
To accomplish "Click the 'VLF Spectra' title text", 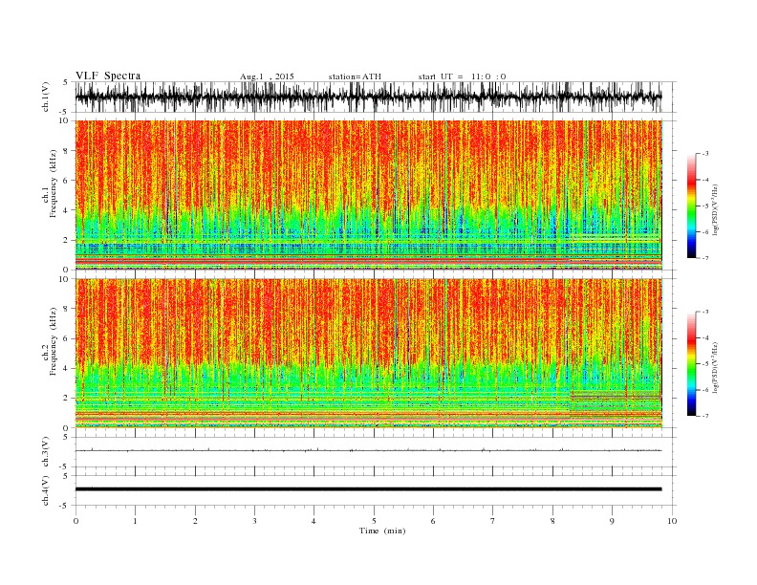I will [108, 76].
